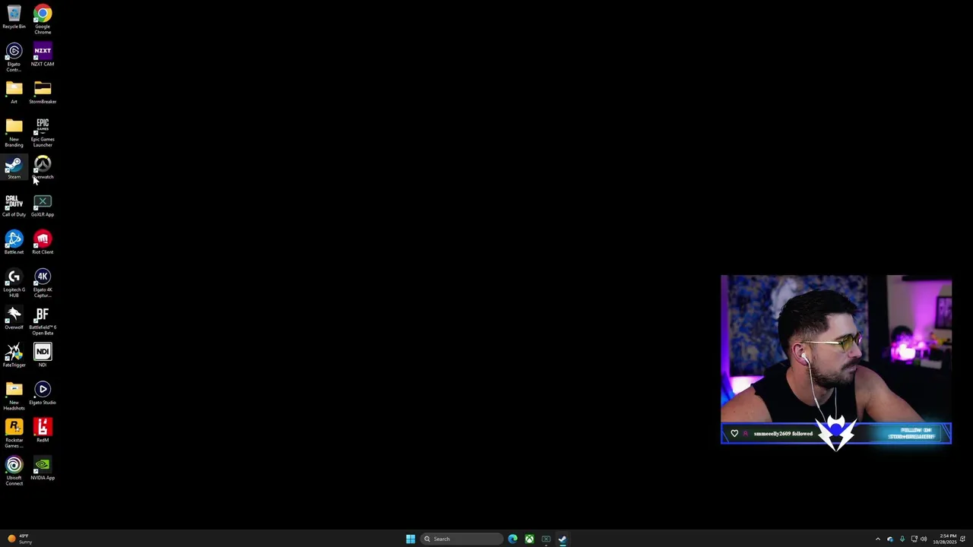Open the OneDrive tray icon
This screenshot has width=973, height=547.
pos(890,539)
